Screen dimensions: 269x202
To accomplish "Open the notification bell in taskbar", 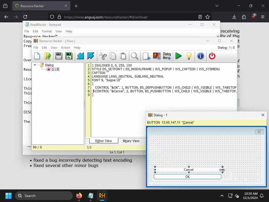I will tap(262, 196).
